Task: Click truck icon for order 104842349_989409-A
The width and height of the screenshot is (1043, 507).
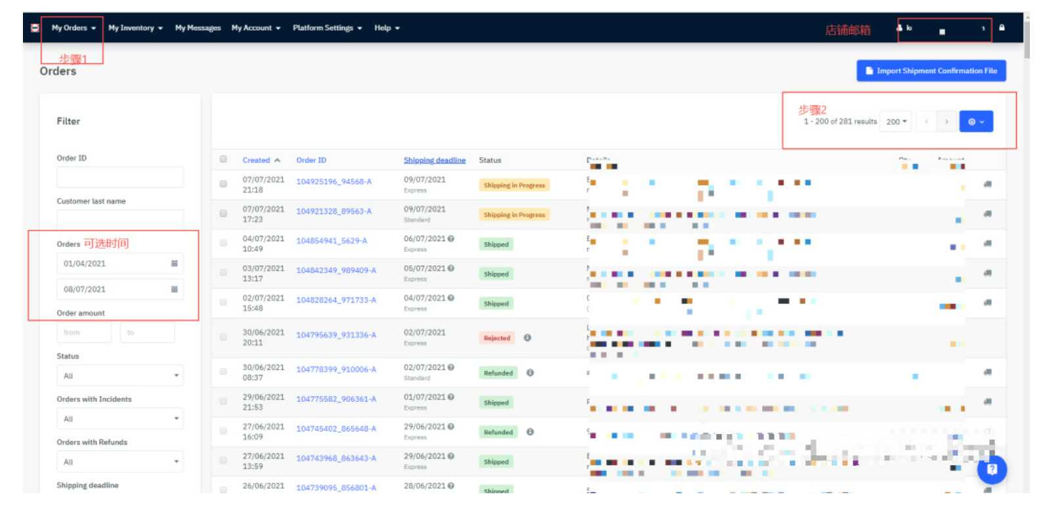Action: tap(987, 273)
